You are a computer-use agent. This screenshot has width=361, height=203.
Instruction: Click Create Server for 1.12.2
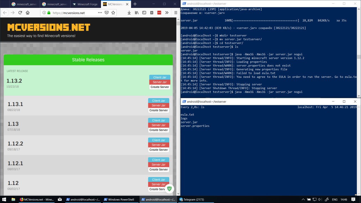coord(159,150)
